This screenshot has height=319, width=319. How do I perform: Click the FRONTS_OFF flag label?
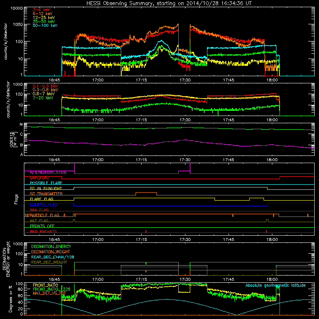pos(42,226)
